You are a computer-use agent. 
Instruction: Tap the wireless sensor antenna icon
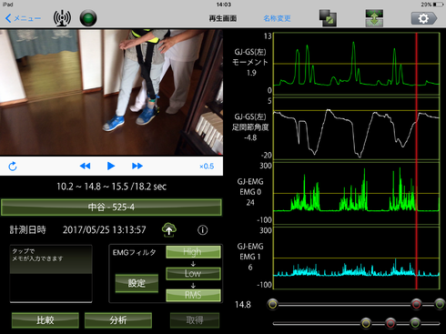click(62, 18)
